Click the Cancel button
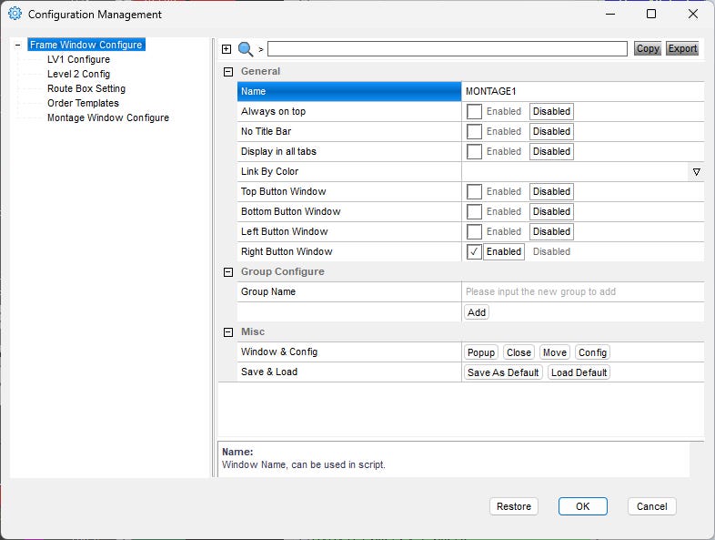Screen dimensions: 715x540 click(x=651, y=506)
